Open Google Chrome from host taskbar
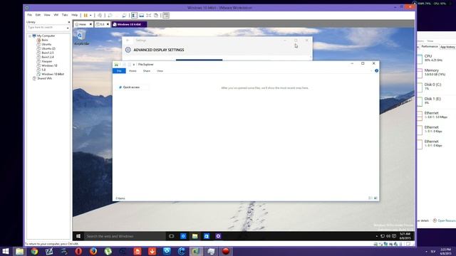Screen dimensions: 456x256 click(34, 251)
